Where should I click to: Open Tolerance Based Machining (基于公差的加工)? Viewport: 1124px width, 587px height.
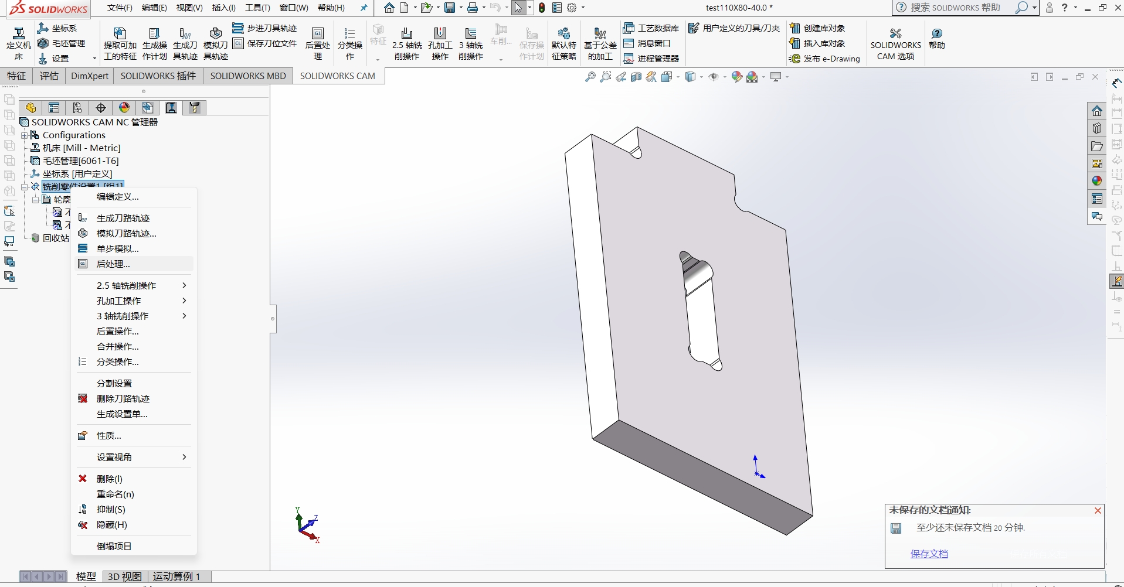600,44
